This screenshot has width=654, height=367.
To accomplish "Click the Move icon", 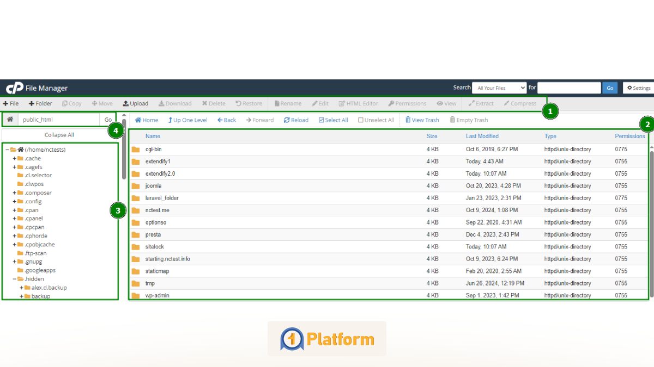I will tap(102, 103).
